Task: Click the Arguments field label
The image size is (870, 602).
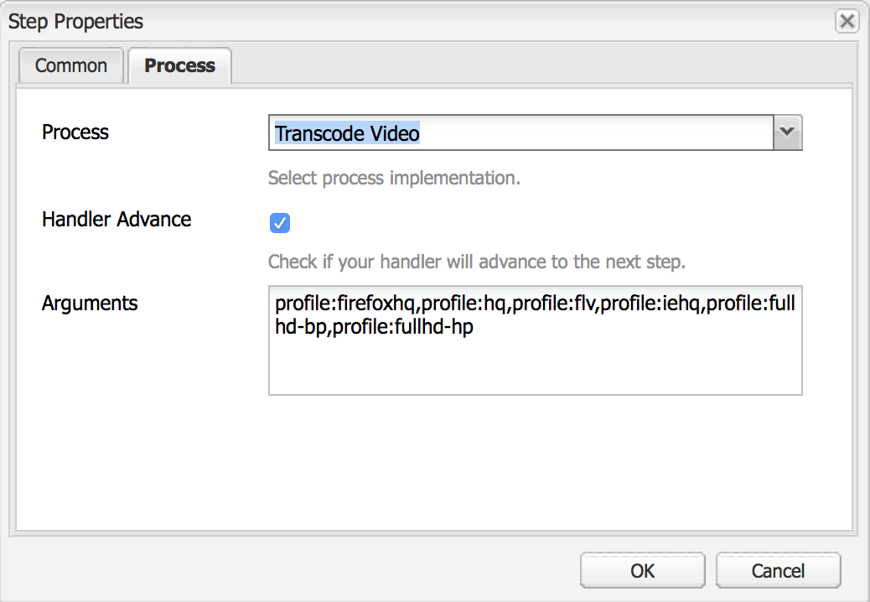Action: pyautogui.click(x=90, y=304)
